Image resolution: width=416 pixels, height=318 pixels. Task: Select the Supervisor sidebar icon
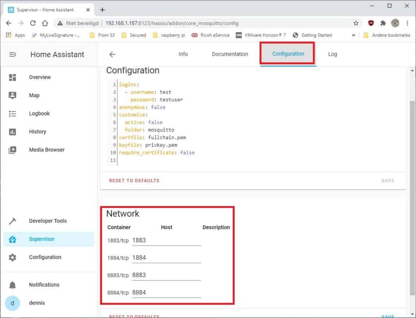click(x=13, y=239)
